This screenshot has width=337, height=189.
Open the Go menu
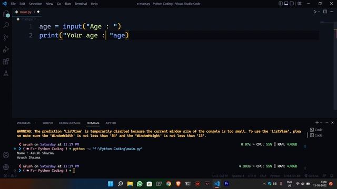click(59, 4)
